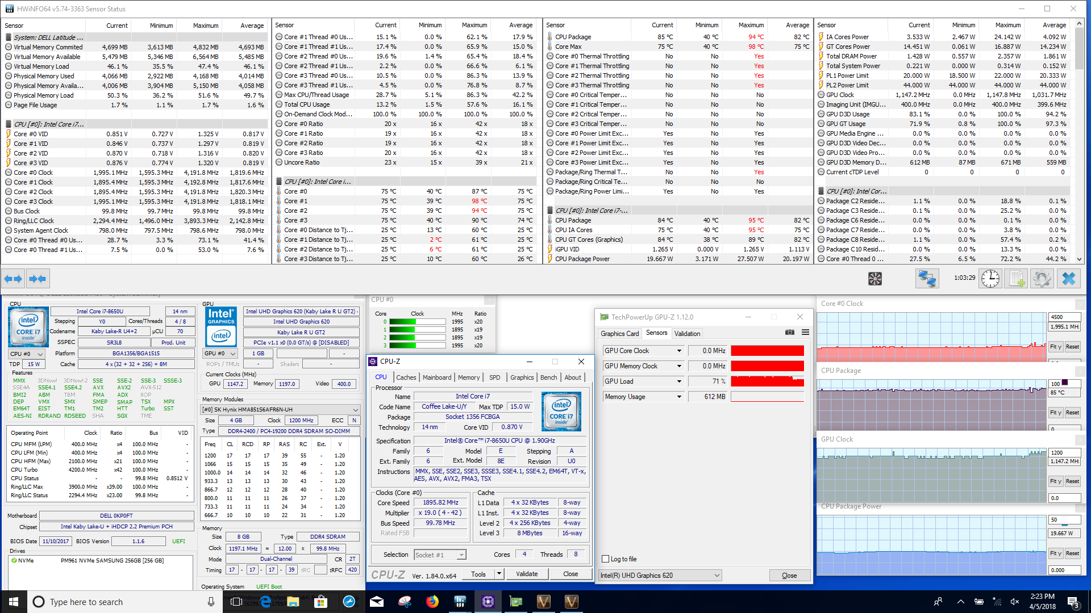This screenshot has width=1091, height=613.
Task: Reset timer with the clock icon
Action: pyautogui.click(x=990, y=279)
